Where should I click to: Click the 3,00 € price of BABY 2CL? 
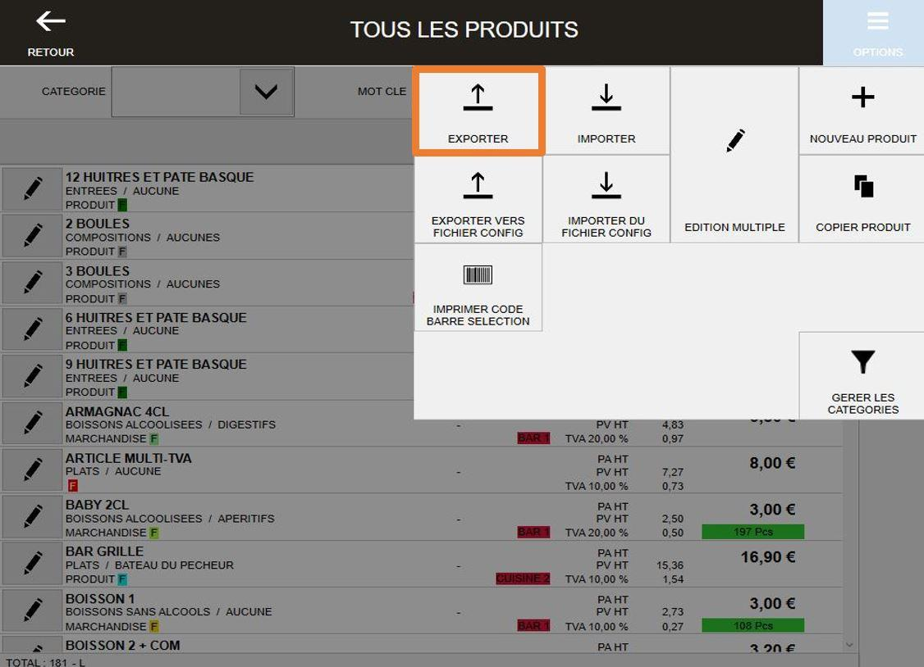[x=772, y=510]
